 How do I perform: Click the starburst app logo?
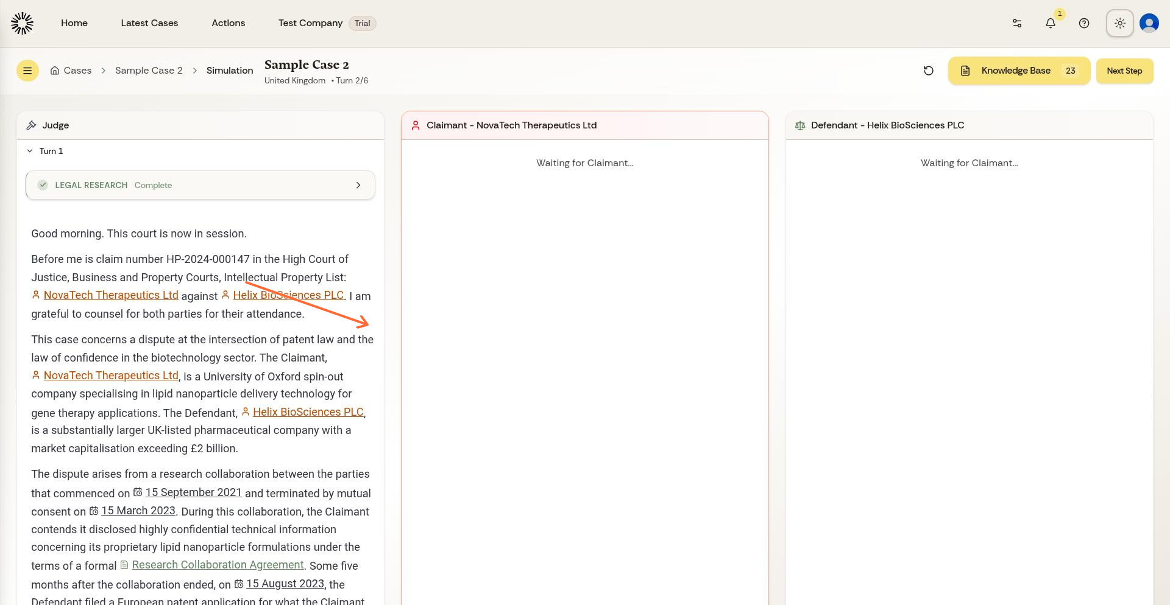[22, 23]
